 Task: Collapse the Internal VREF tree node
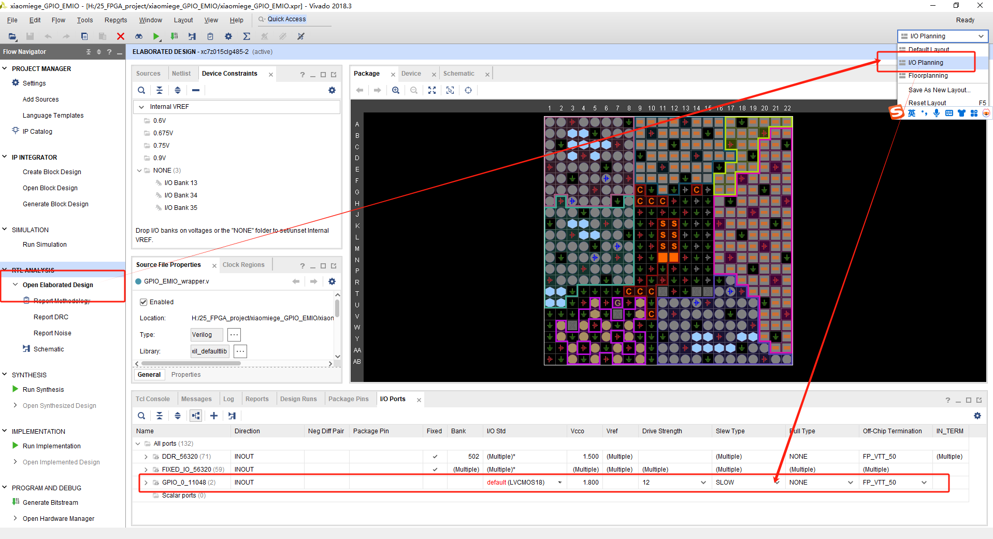pyautogui.click(x=141, y=107)
